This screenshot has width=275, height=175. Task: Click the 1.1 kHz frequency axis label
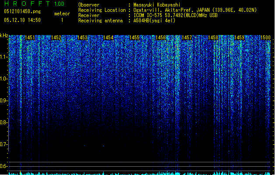click(4, 57)
